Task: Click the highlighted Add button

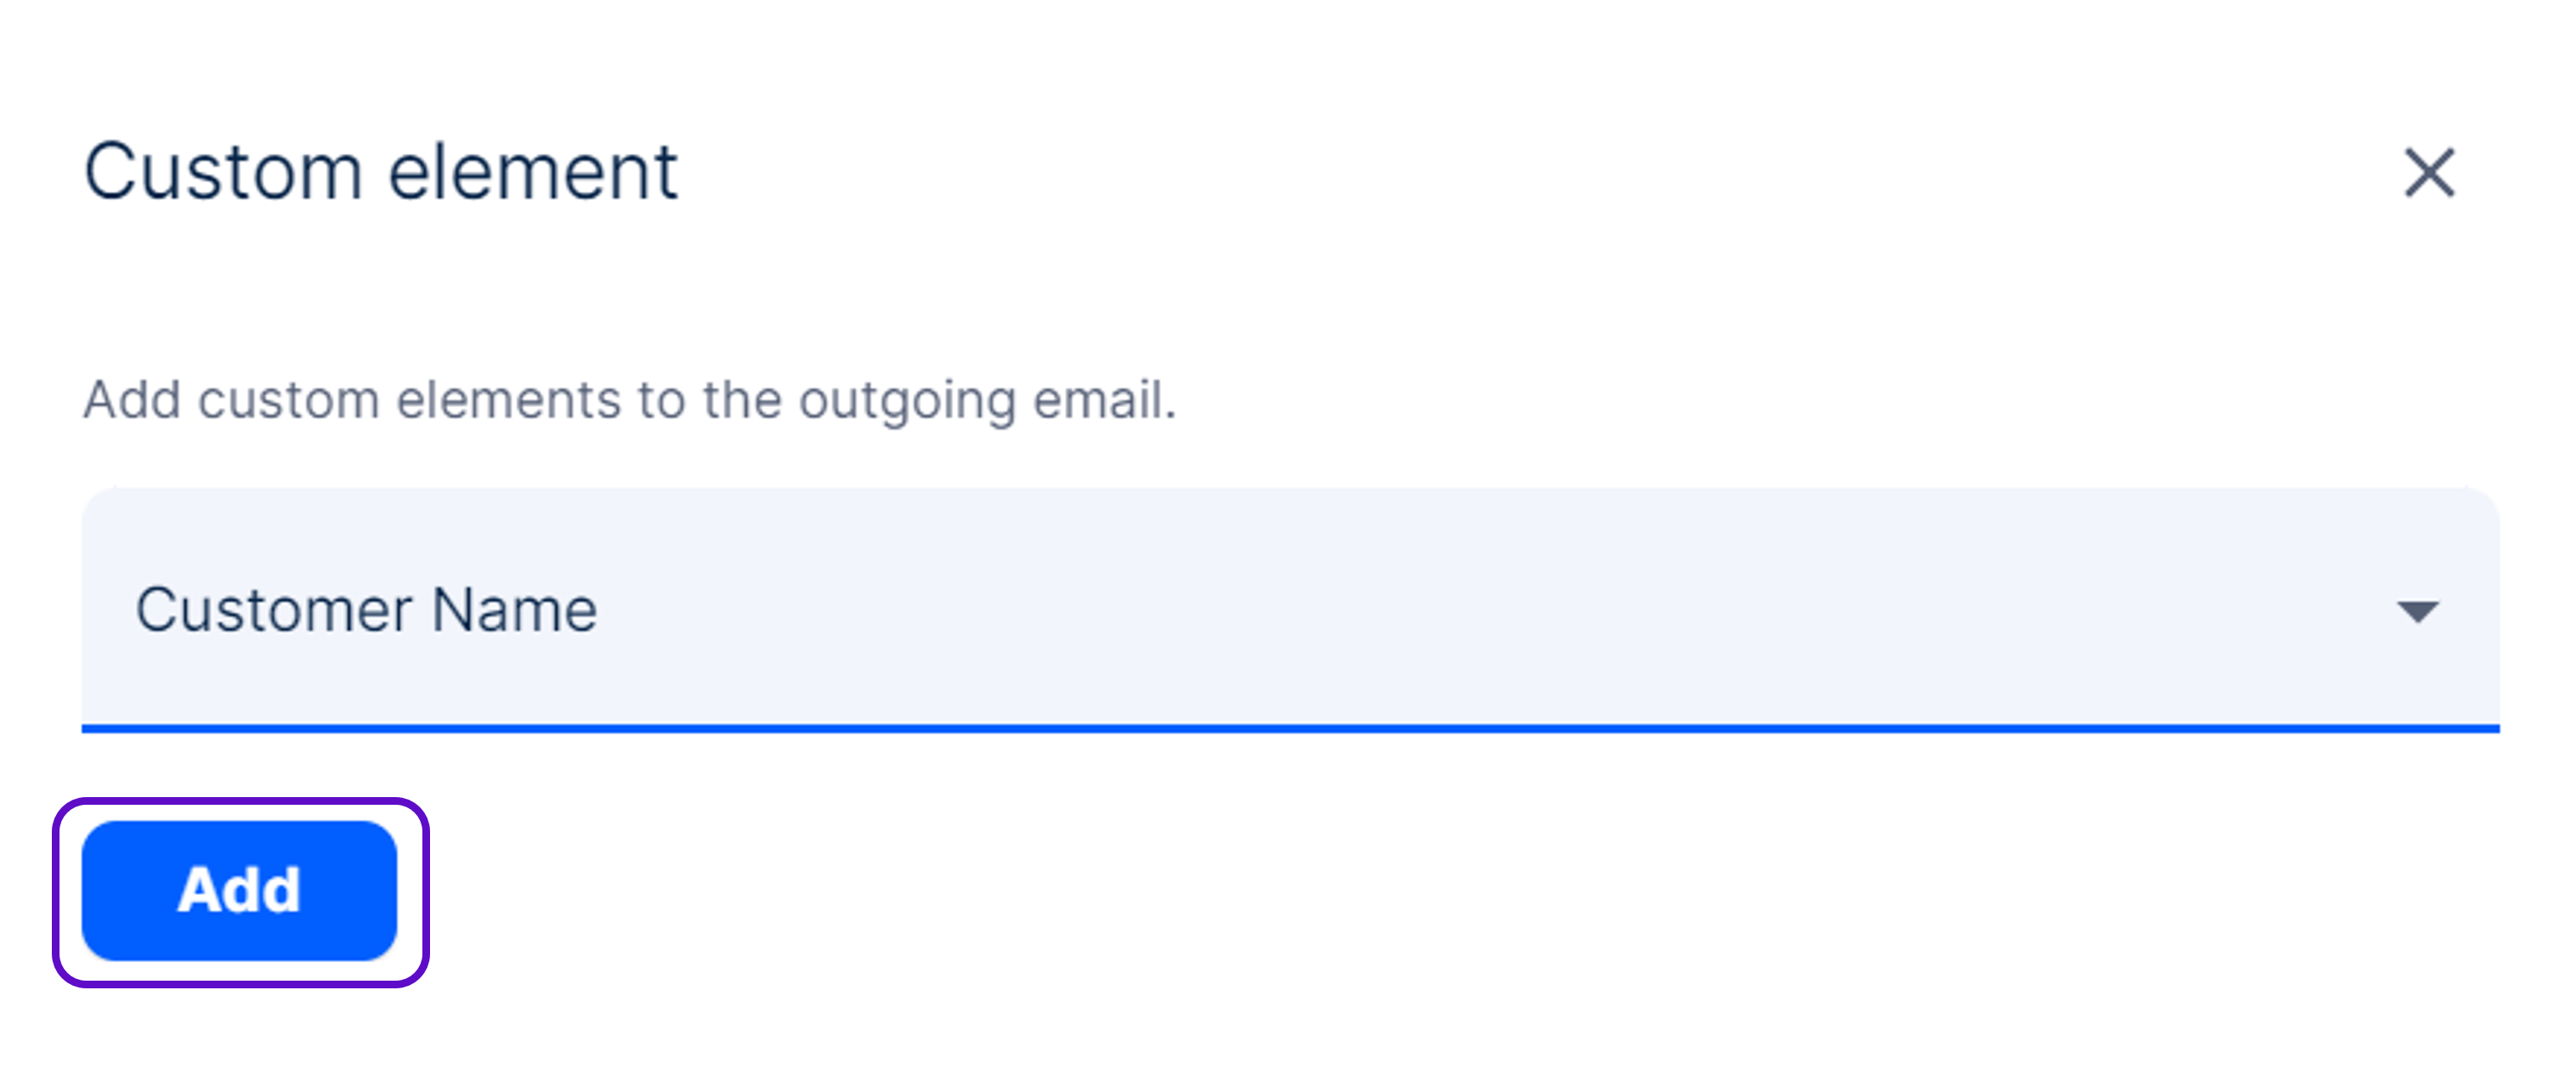Action: coord(239,890)
